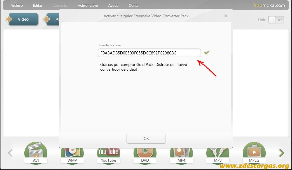The image size is (292, 170).
Task: Open the Archivo menu
Action: (x=17, y=6)
